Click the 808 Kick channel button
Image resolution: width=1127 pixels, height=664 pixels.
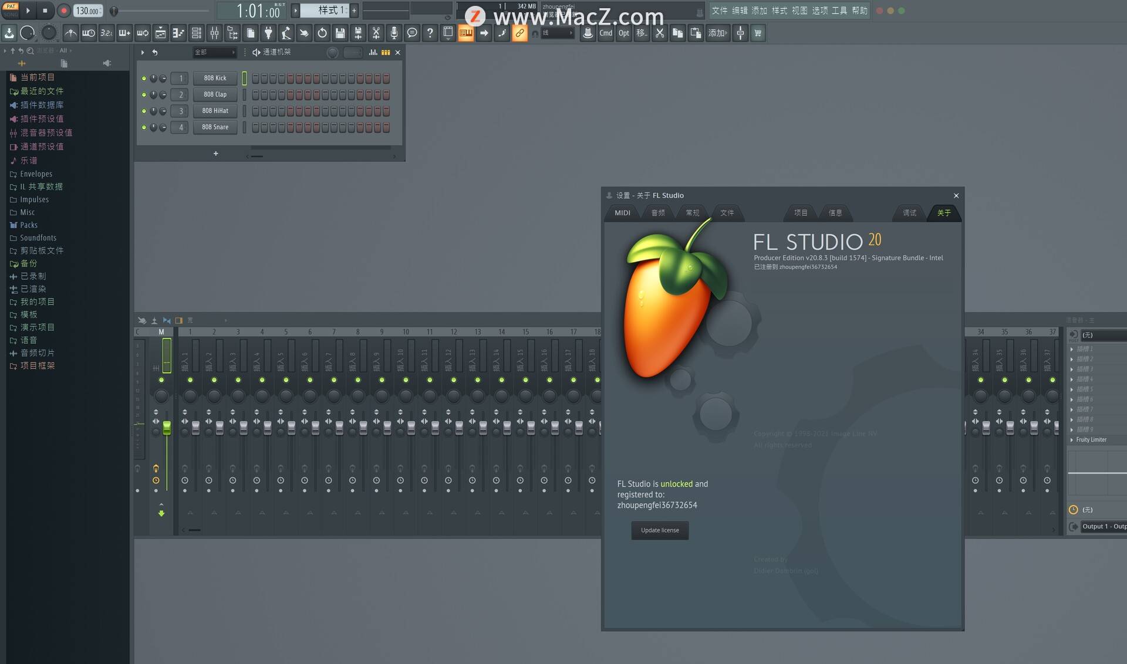click(215, 78)
